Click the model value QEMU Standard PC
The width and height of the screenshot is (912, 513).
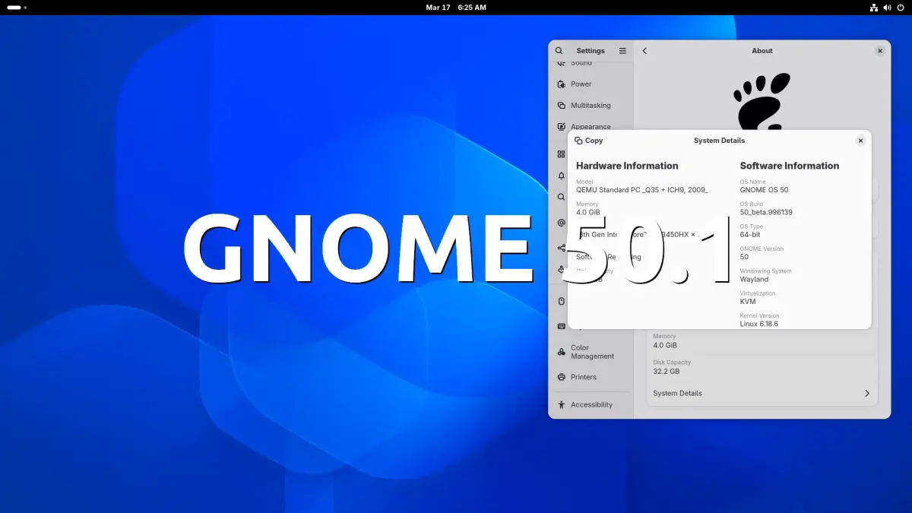point(642,190)
